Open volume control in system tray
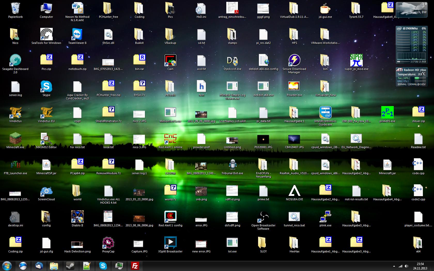The width and height of the screenshot is (434, 271). 407,266
